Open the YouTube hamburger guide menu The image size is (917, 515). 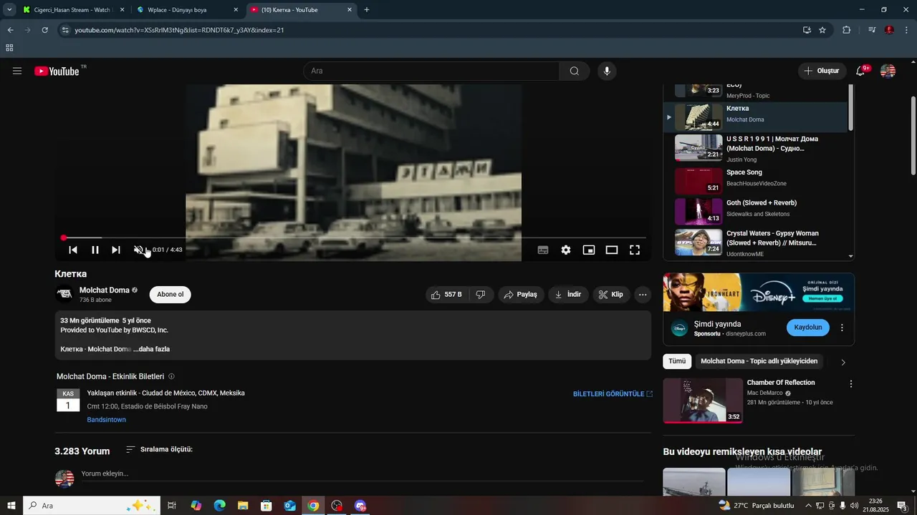(x=17, y=71)
